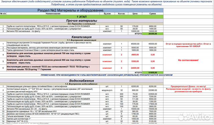Screen dimensions: 214x125
Task: Select price cell 45000,00 for Остендорф канализация
Action: pyautogui.click(x=135, y=44)
